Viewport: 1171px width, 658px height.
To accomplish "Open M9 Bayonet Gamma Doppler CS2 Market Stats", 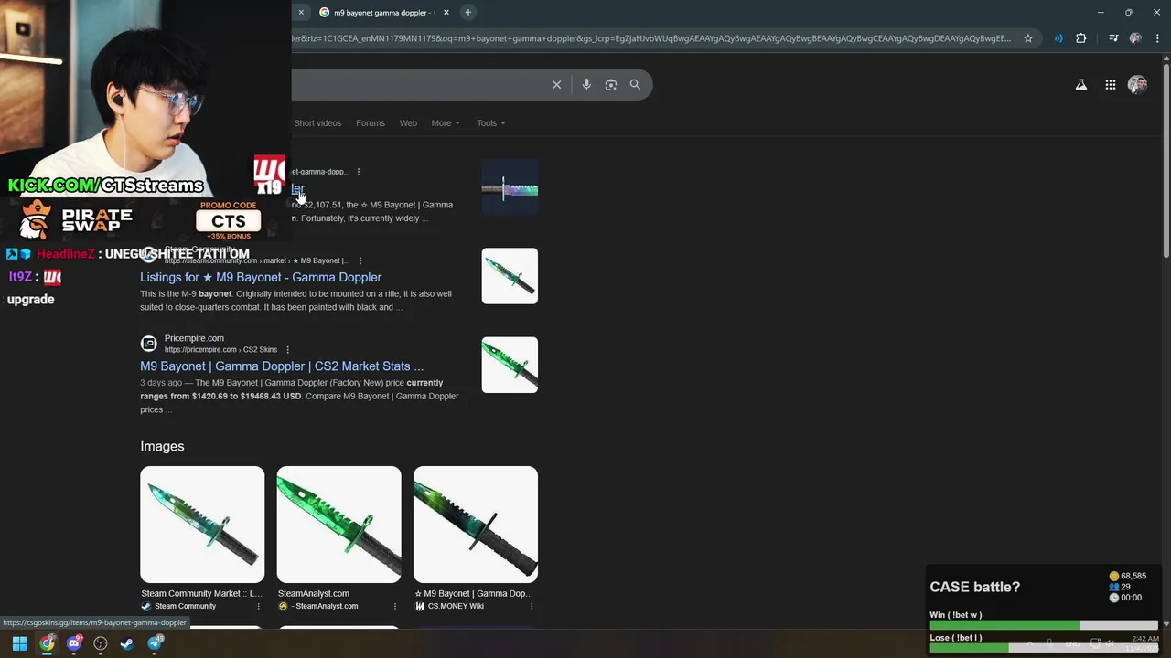I will pos(282,366).
